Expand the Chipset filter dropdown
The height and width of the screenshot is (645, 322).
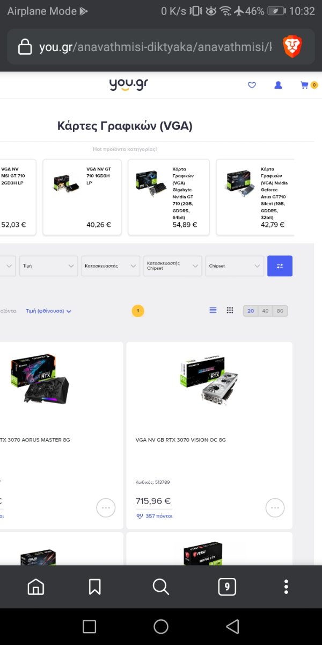235,266
